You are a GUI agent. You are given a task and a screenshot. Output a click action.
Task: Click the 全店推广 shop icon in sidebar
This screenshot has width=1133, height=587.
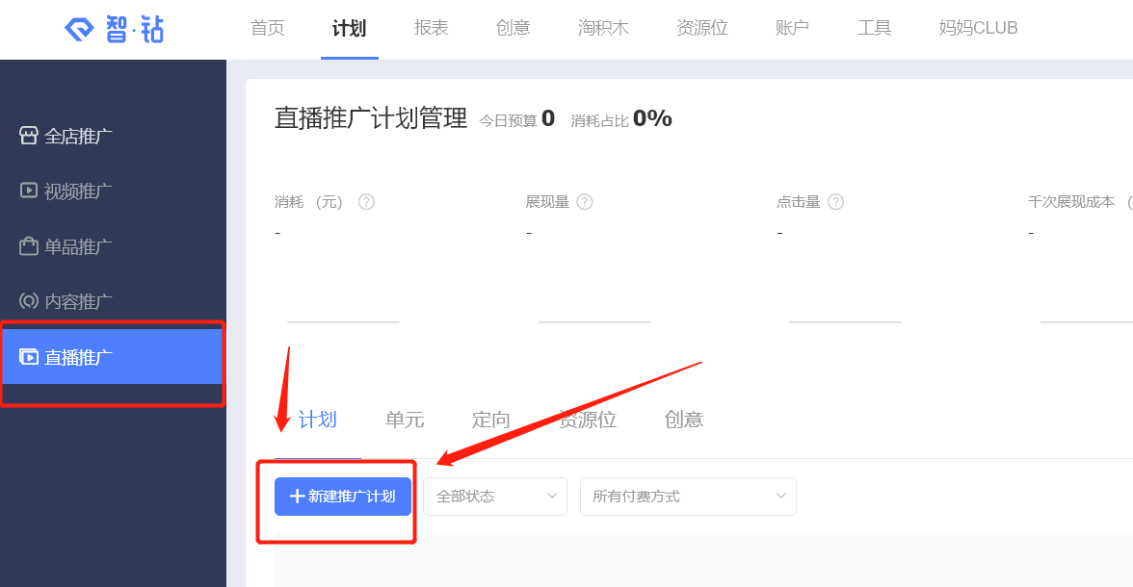(29, 136)
